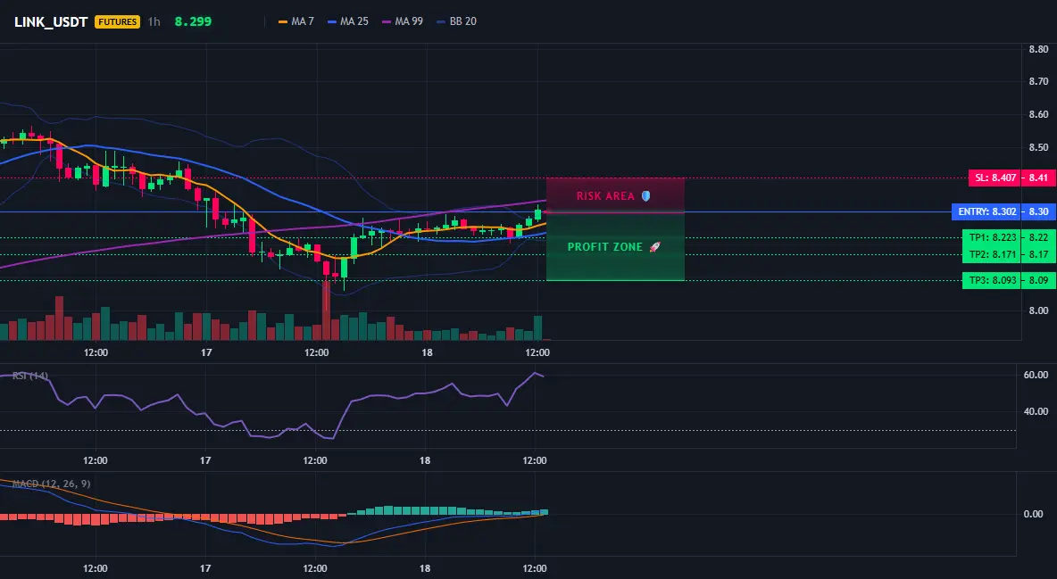Click the 8.09 axis price tag
The image size is (1057, 579).
pos(1039,280)
